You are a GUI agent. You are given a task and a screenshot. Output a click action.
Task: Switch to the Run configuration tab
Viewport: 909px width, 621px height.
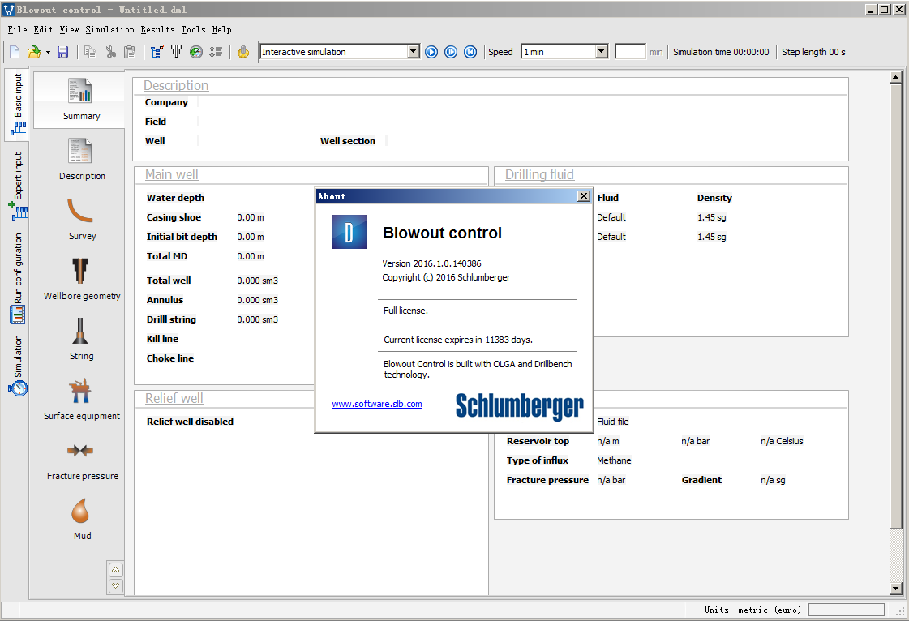pyautogui.click(x=18, y=278)
